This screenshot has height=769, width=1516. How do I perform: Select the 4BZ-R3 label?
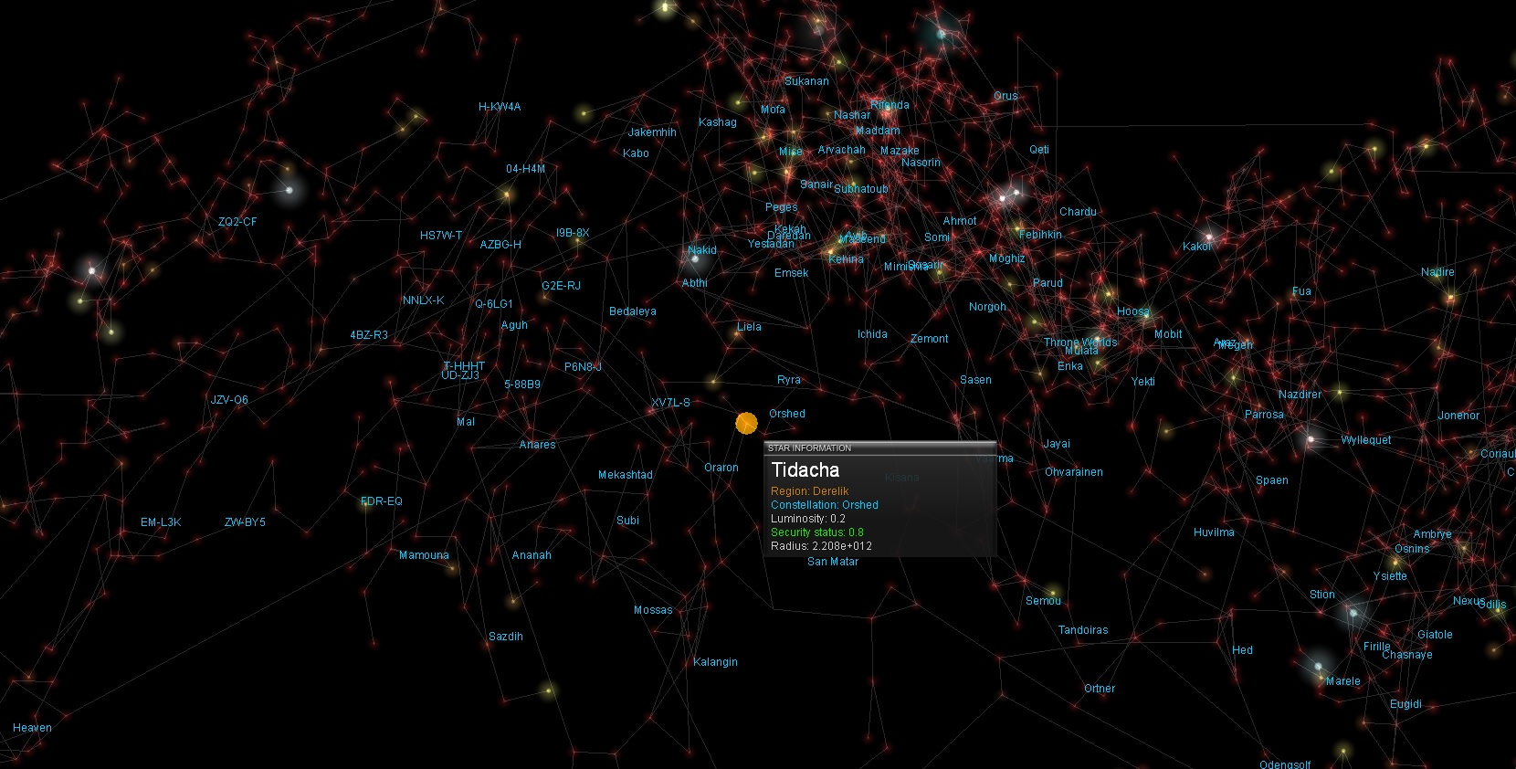tap(369, 335)
